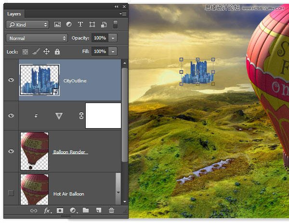Create a new layer icon
Screen dimensions: 289x223
(99, 210)
